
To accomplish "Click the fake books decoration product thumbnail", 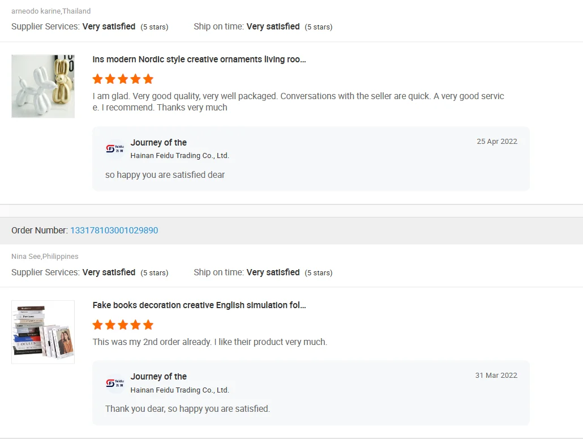I will [x=43, y=332].
